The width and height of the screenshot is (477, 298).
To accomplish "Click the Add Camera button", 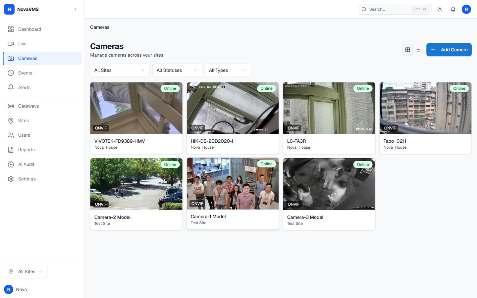I will click(449, 50).
